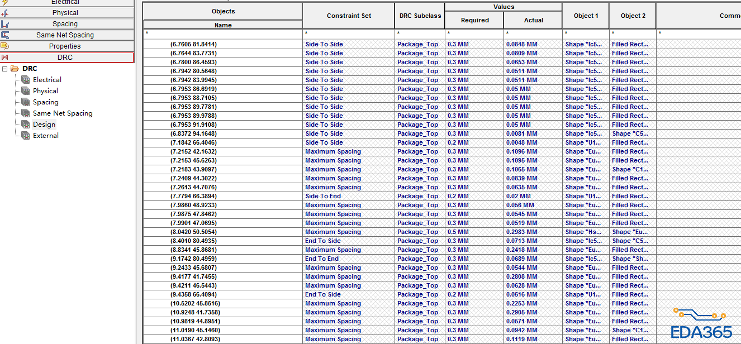The height and width of the screenshot is (344, 741).
Task: Open the Same Net Spacing section tab
Action: [67, 35]
